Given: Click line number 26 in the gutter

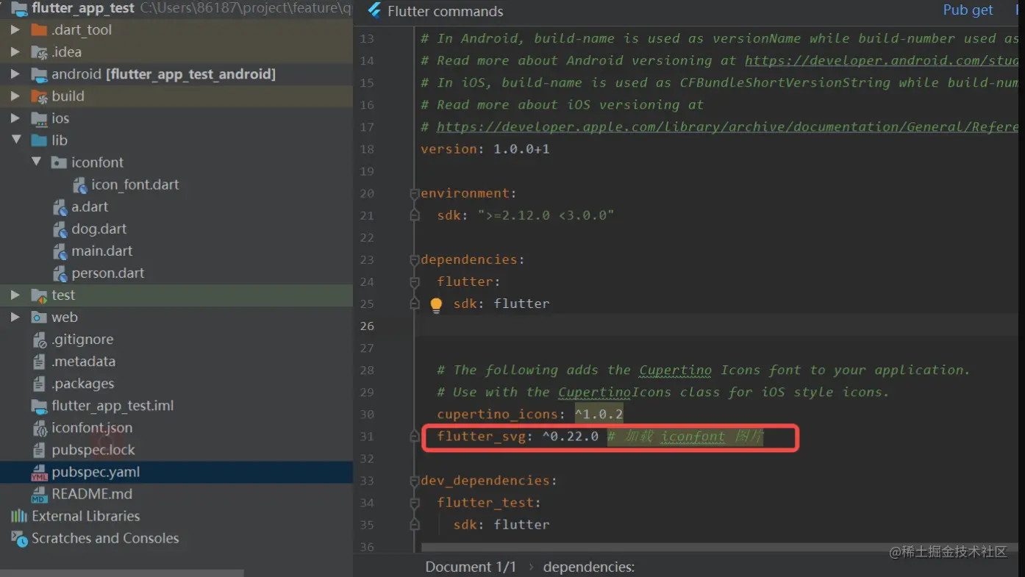Looking at the screenshot, I should (367, 326).
